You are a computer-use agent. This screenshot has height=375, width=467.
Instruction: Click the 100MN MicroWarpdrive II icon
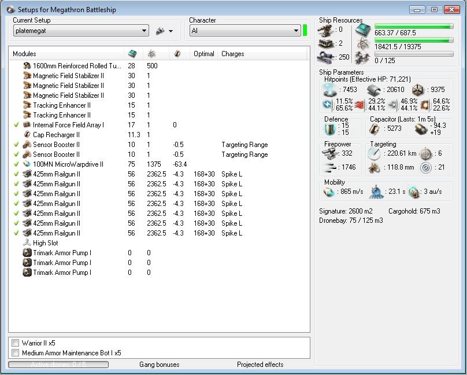click(27, 164)
